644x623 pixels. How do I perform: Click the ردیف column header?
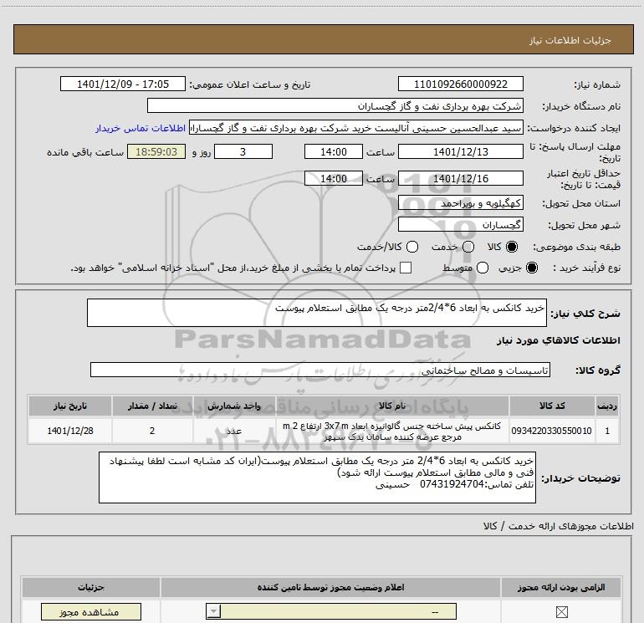[607, 406]
